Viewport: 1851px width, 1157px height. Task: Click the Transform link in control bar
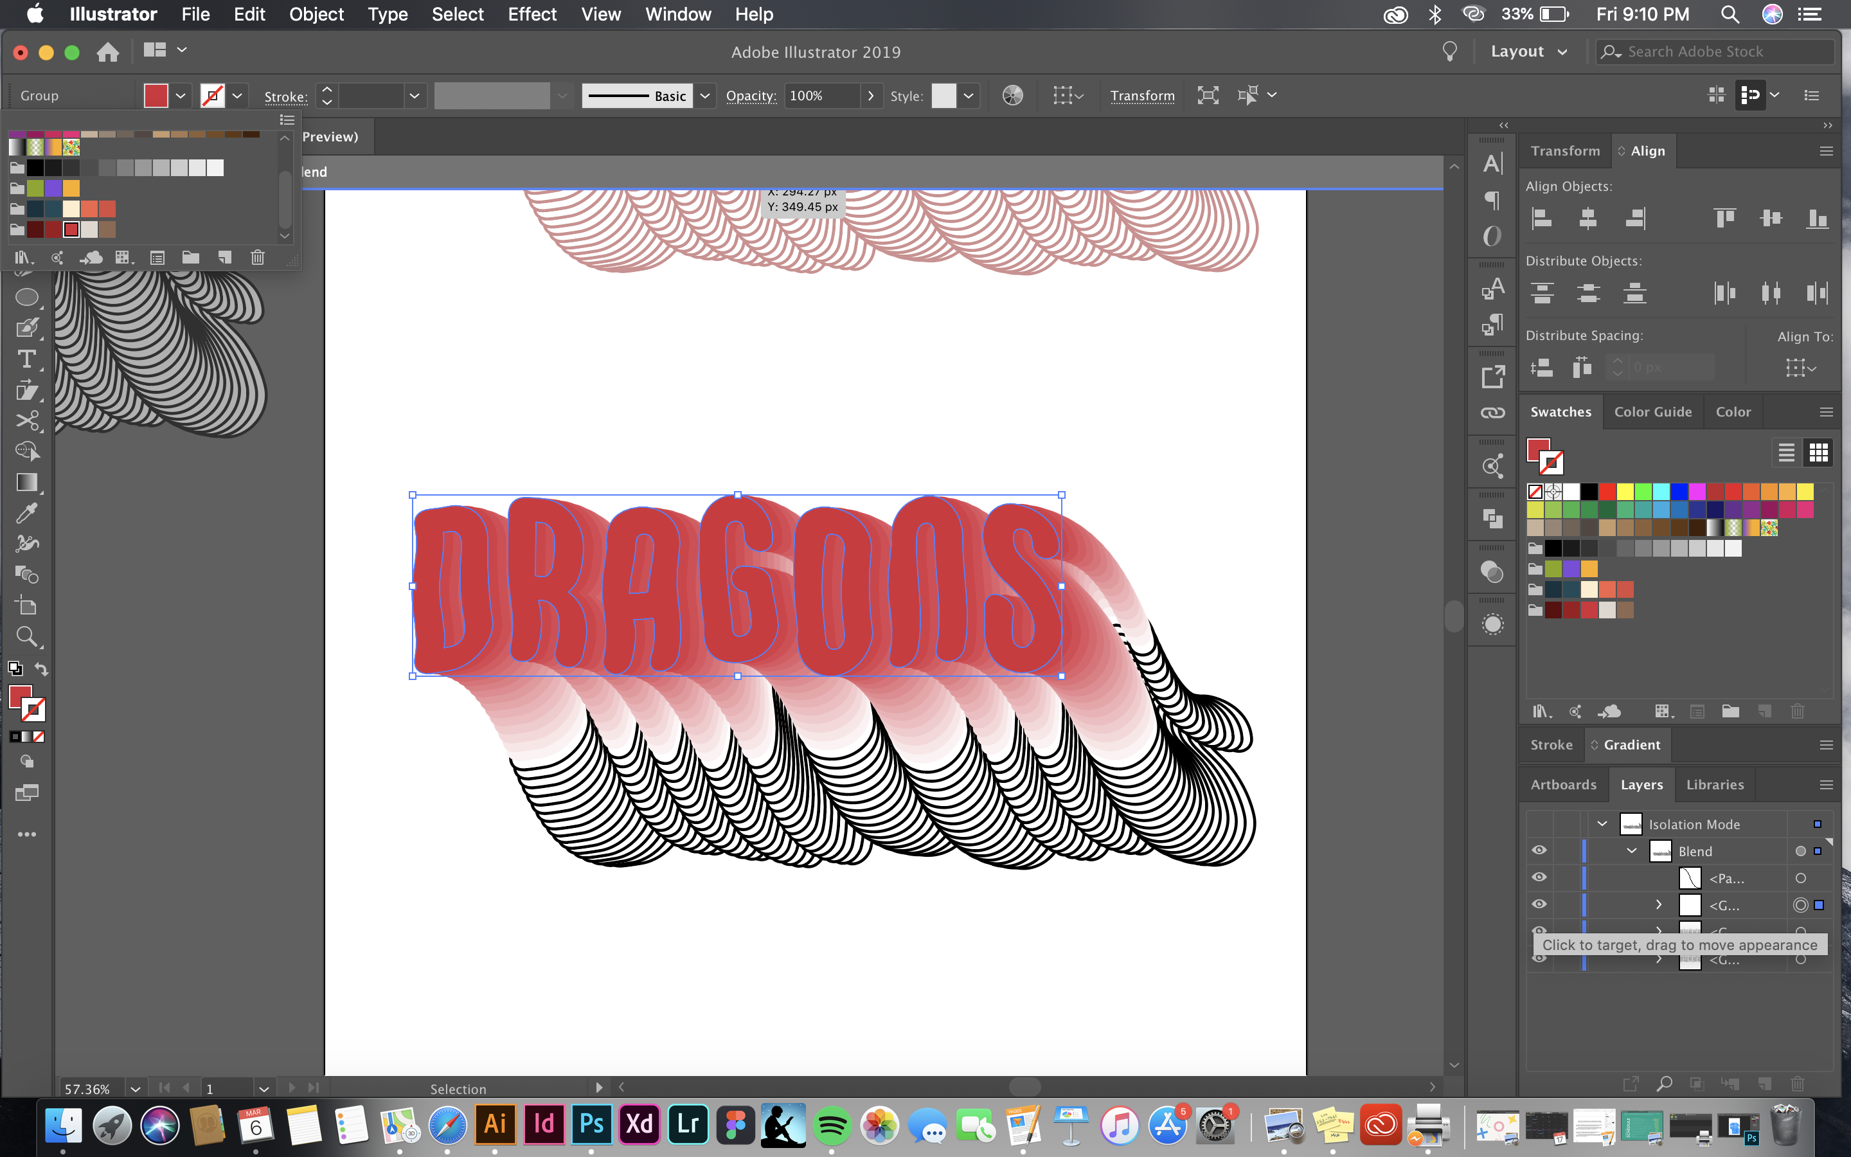click(1142, 96)
